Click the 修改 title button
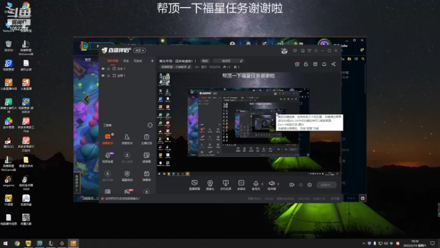 205,61
